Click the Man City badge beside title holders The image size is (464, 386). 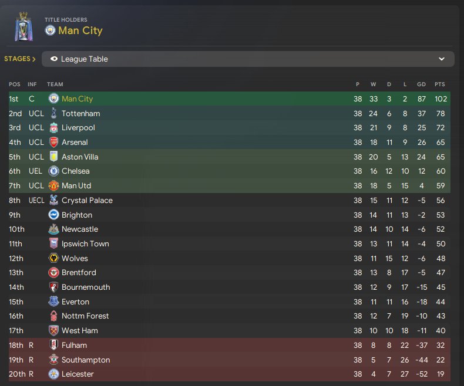click(51, 31)
